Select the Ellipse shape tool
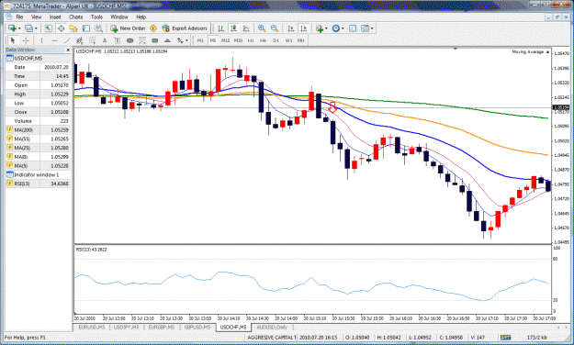 point(129,40)
